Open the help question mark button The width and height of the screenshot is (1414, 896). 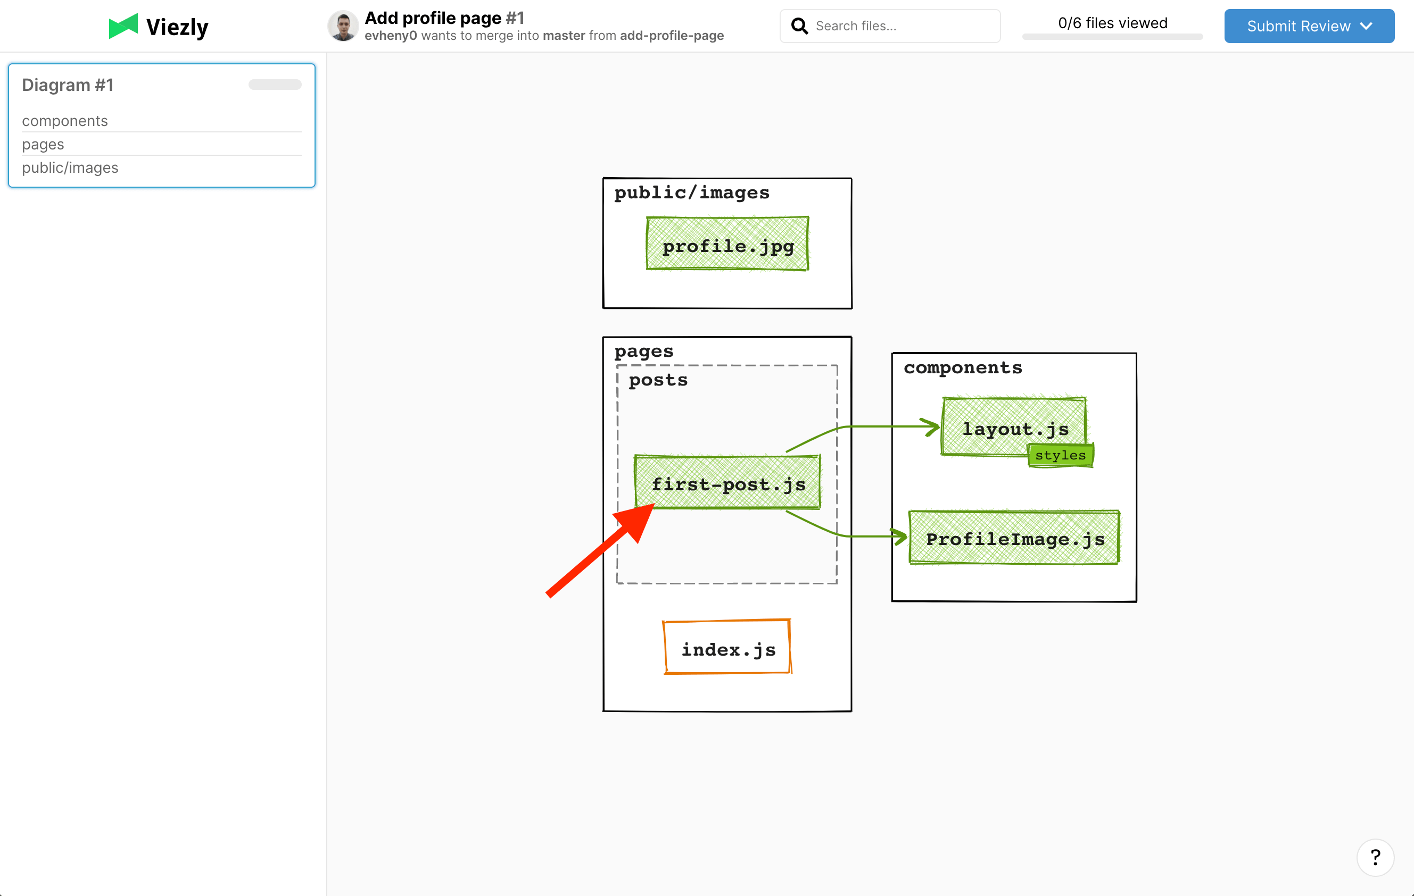tap(1375, 857)
